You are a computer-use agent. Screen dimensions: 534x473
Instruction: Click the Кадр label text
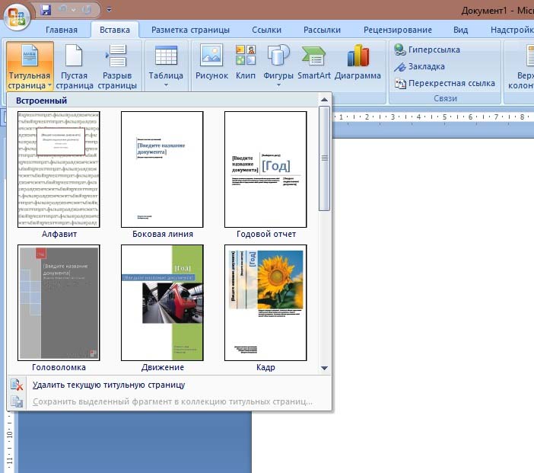point(265,367)
